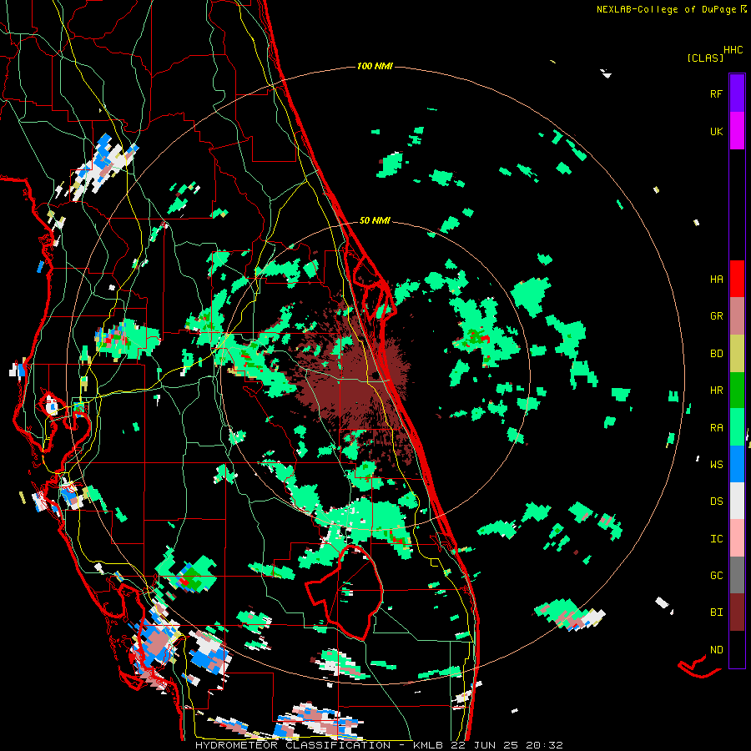751x751 pixels.
Task: Click the UK magenta legend swatch
Action: [737, 131]
